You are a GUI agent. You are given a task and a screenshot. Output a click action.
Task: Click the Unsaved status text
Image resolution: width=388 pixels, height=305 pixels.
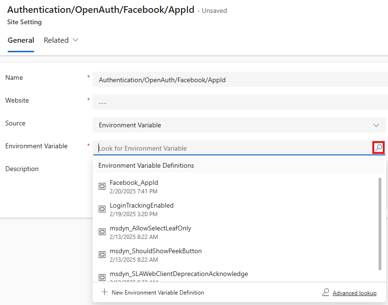click(x=214, y=10)
